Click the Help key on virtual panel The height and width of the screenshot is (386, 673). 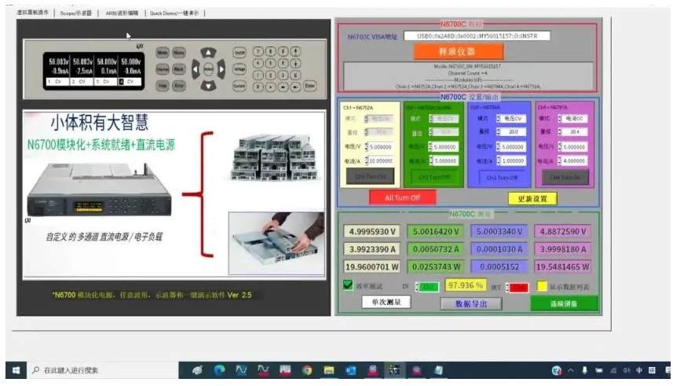(x=163, y=86)
